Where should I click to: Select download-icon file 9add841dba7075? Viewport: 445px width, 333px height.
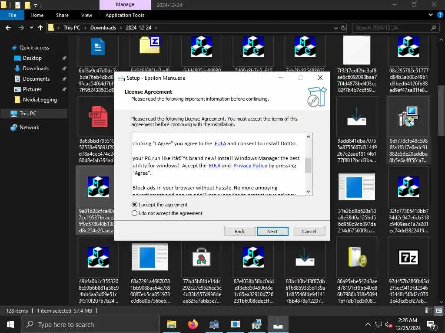(356, 116)
